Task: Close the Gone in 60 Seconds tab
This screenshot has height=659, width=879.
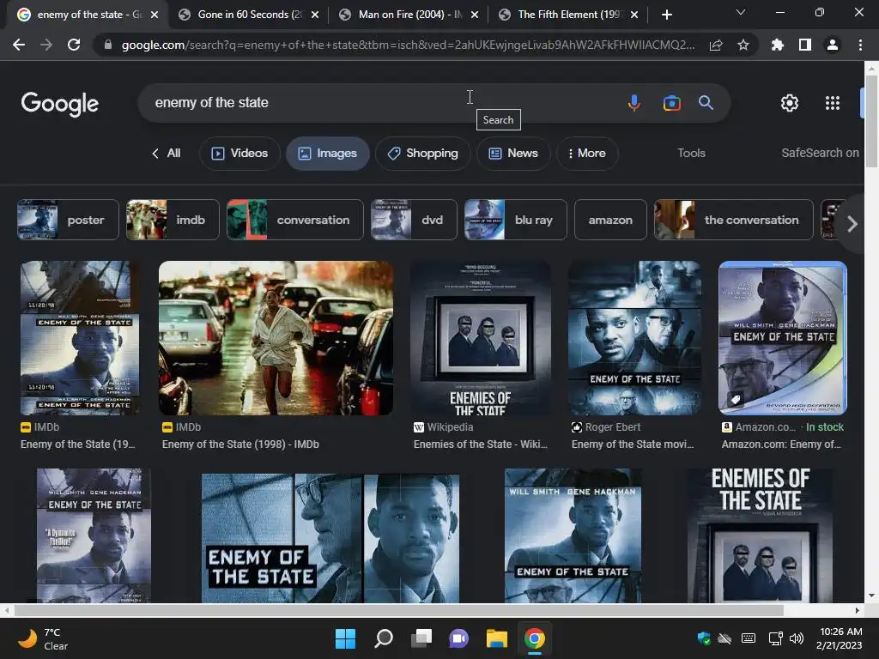Action: [x=315, y=15]
